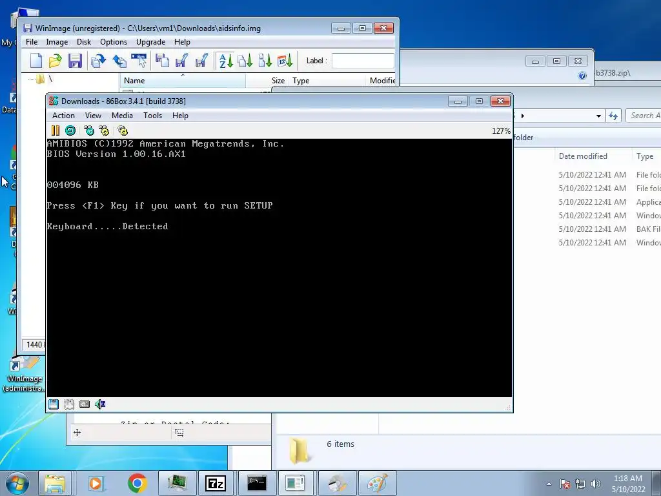Click the read disk icon in WinImage toolbar
The width and height of the screenshot is (661, 496).
point(162,61)
